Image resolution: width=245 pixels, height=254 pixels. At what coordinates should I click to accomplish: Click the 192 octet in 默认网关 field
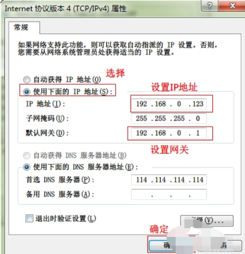141,133
